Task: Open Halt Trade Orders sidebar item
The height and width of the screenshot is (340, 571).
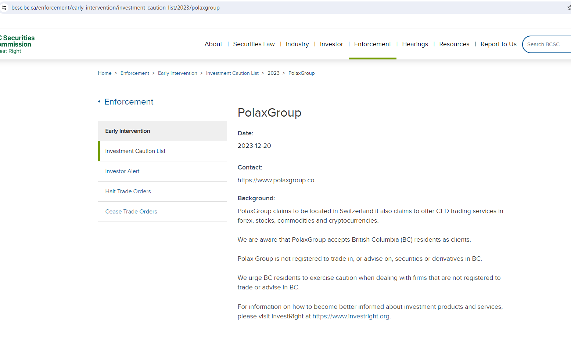Action: tap(128, 191)
